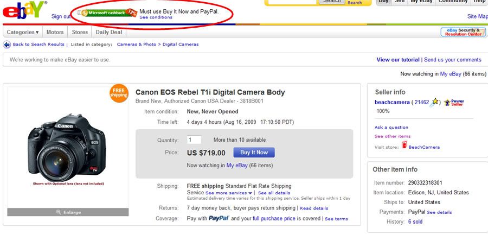Click the eBay Security & Resolution Center badge
Image resolution: width=488 pixels, height=234 pixels.
[x=463, y=32]
